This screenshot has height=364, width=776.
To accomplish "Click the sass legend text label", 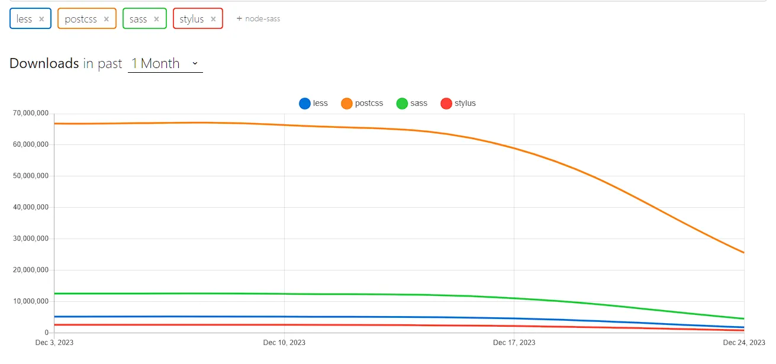I will pos(418,104).
